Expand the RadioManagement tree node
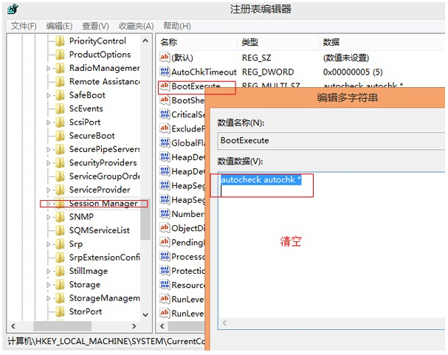The image size is (448, 355). tap(48, 69)
